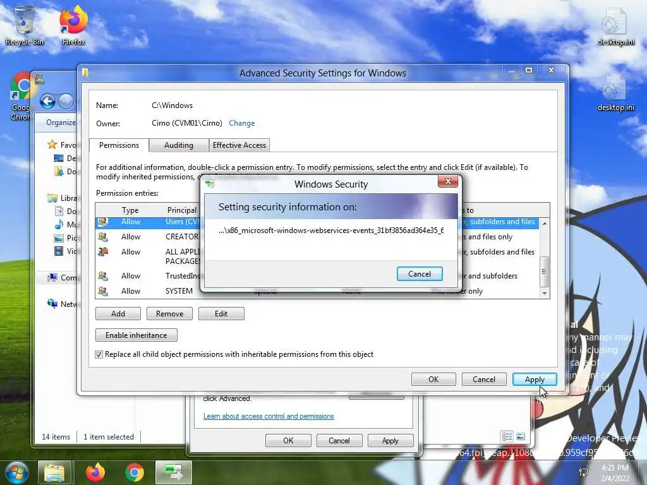Open the Recycle Bin desktop icon

pyautogui.click(x=25, y=25)
